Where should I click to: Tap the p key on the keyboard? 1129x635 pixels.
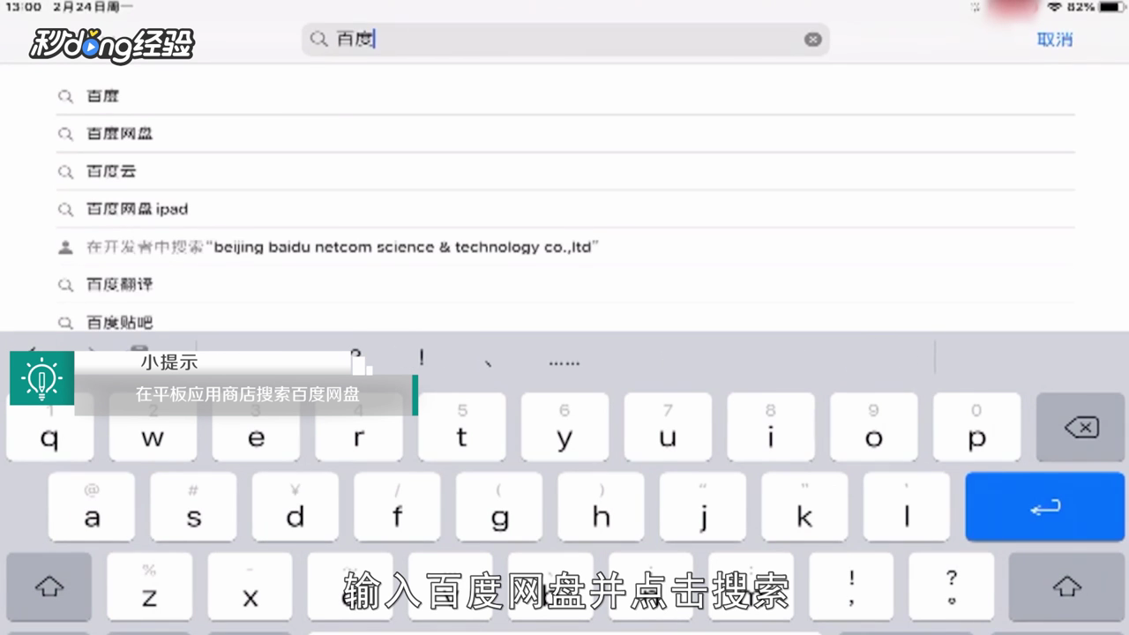pyautogui.click(x=977, y=427)
